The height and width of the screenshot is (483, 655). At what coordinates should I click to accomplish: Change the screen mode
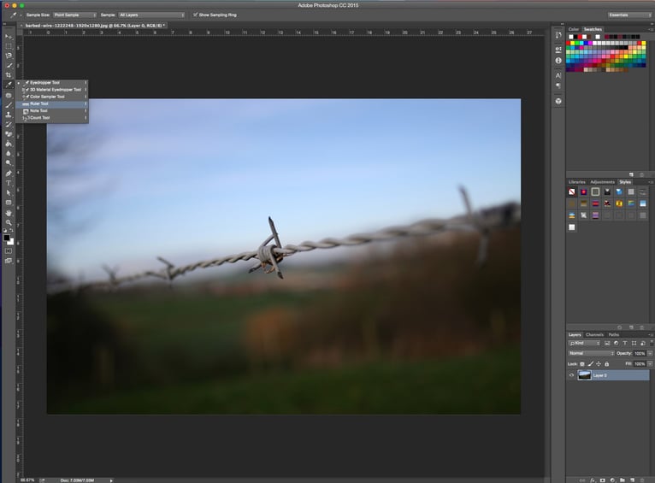point(9,261)
